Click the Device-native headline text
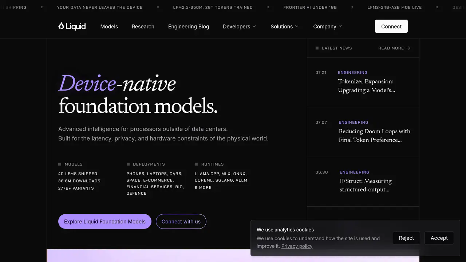 [117, 84]
